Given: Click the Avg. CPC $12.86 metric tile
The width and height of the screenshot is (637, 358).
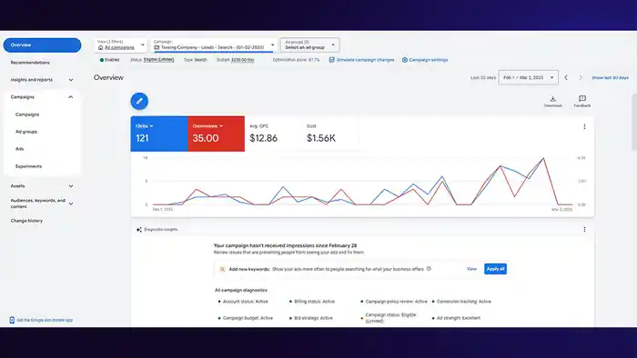Looking at the screenshot, I should click(273, 134).
